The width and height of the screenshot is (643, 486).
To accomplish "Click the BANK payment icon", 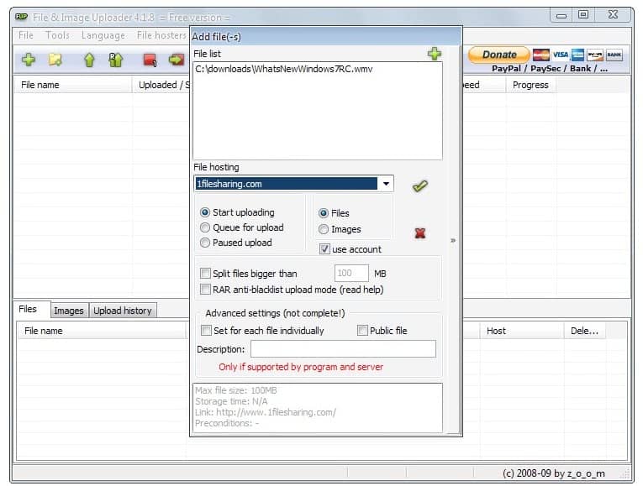I will (614, 55).
